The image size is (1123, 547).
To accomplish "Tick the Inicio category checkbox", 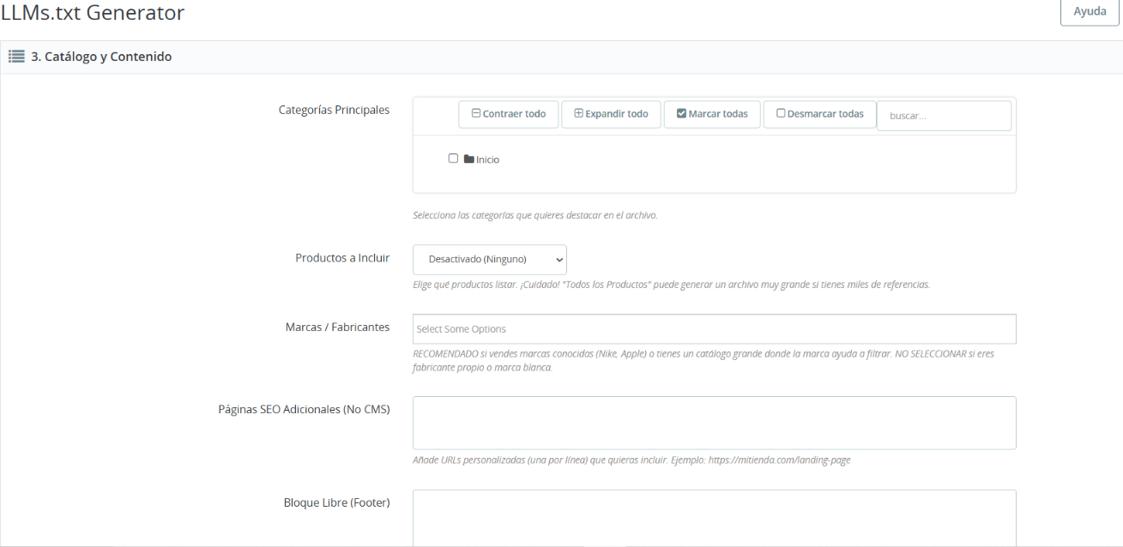I will 453,159.
